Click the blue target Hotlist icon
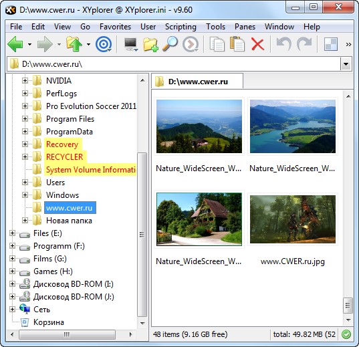This screenshot has width=359, height=347. pos(104,44)
